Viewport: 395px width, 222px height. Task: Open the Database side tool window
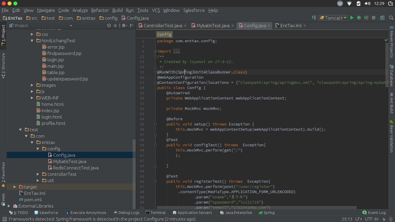(x=392, y=75)
